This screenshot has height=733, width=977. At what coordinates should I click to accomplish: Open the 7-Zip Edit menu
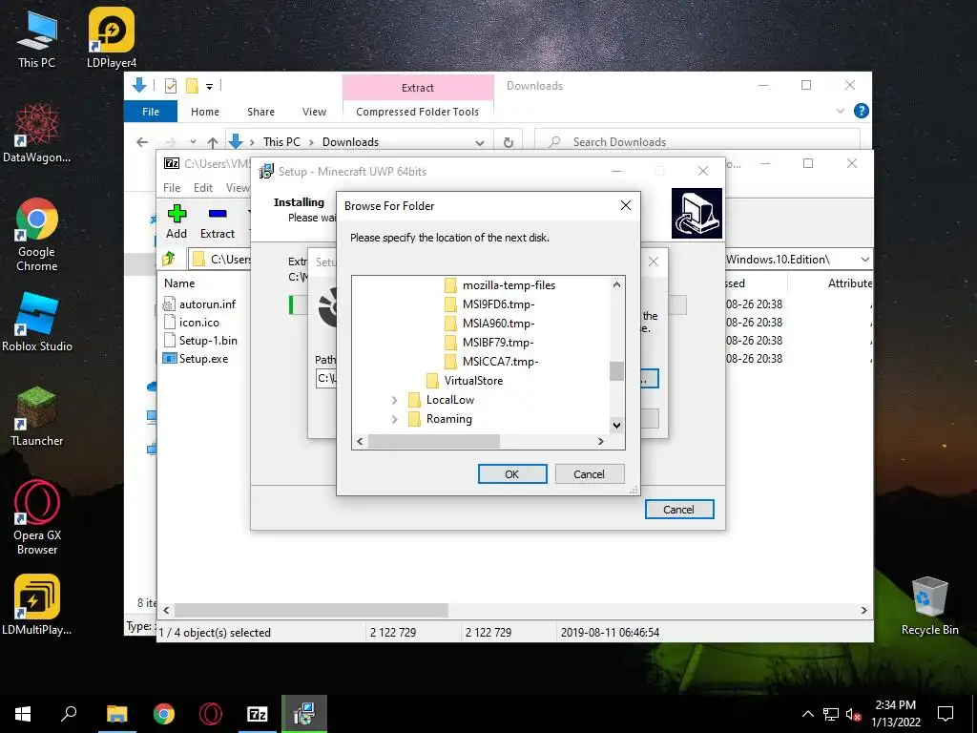[203, 188]
